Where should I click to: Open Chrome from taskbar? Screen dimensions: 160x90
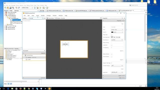pyautogui.click(x=29, y=88)
